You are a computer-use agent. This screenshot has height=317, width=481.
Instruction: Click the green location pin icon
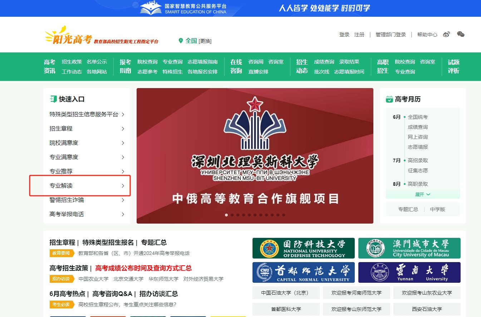pos(181,41)
